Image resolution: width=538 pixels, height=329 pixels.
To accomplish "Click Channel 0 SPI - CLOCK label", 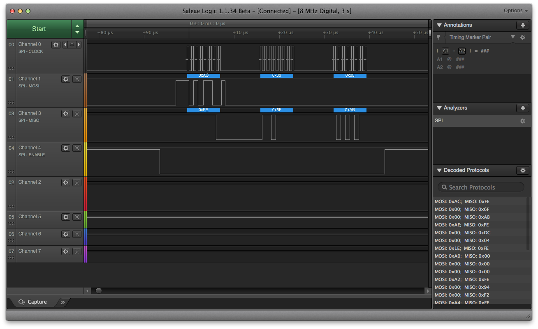I will pyautogui.click(x=31, y=52).
